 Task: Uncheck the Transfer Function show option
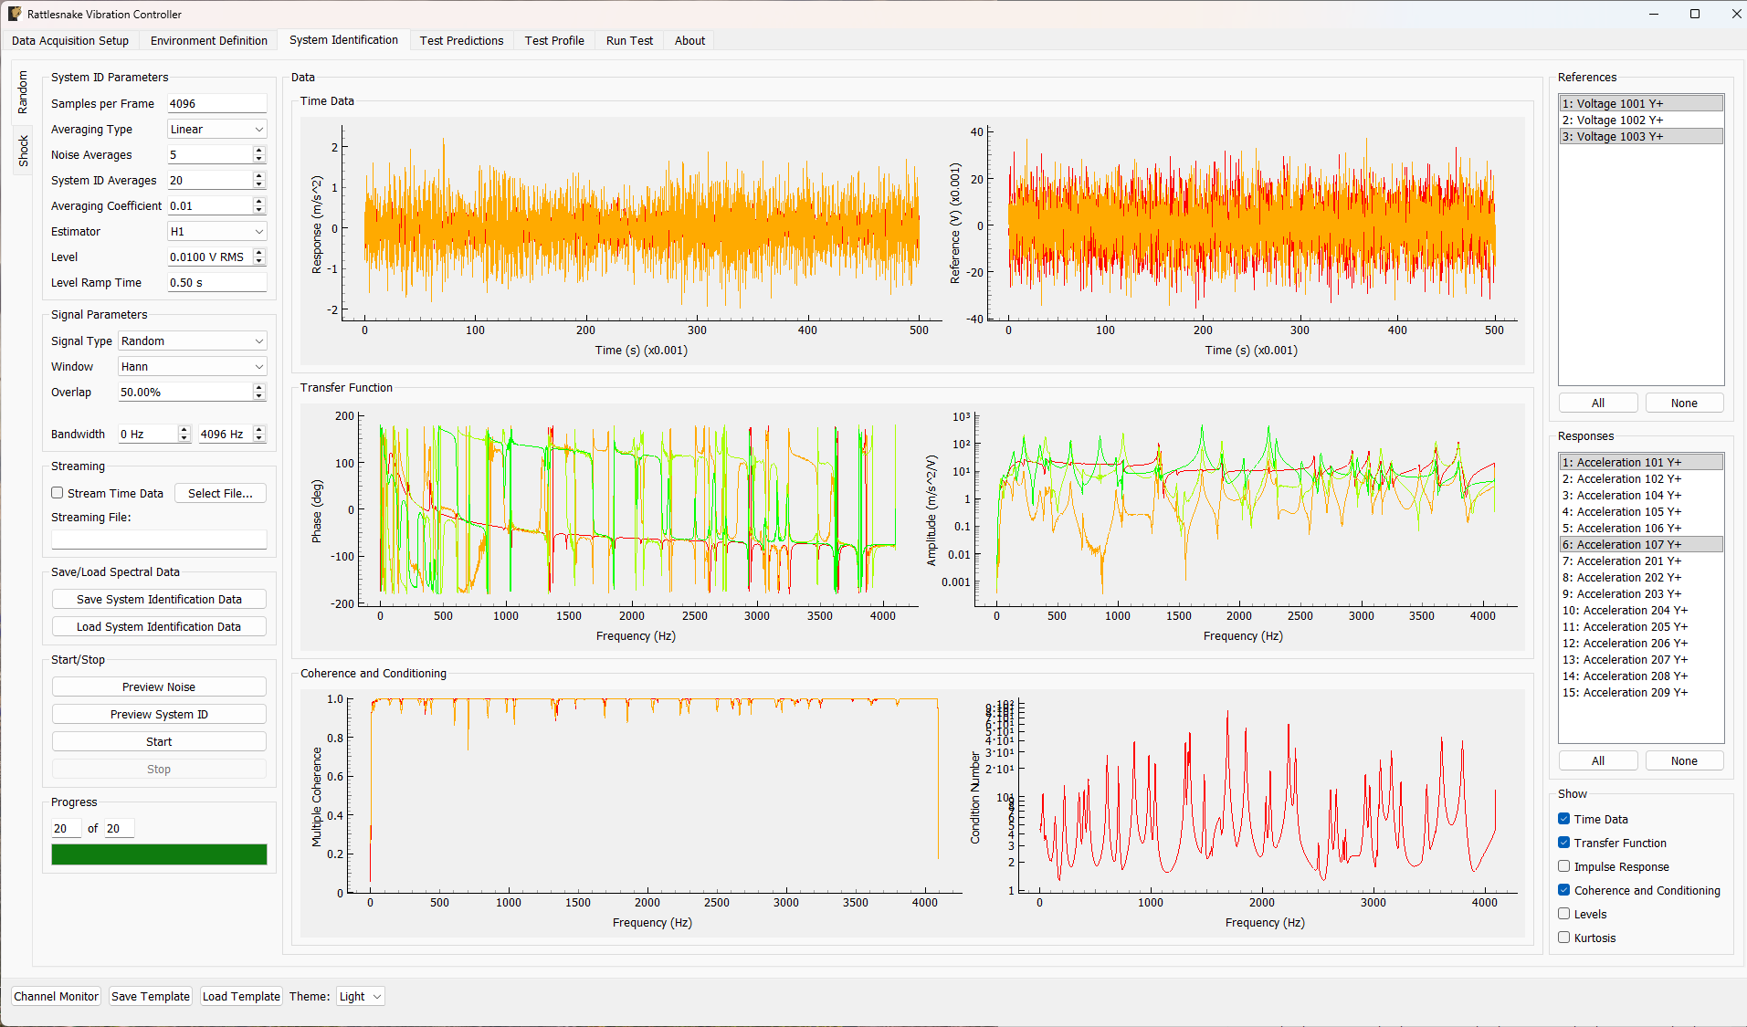[x=1564, y=843]
